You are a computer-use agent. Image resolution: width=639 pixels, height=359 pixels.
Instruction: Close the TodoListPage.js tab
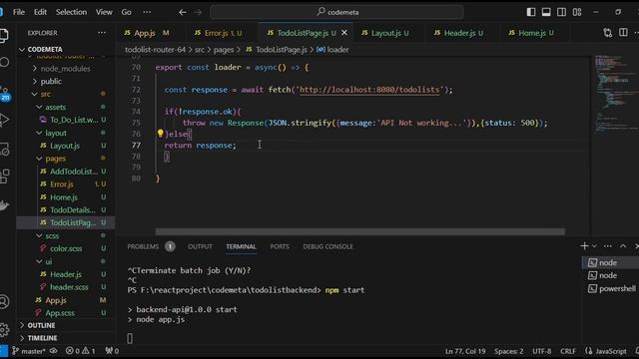pyautogui.click(x=344, y=33)
